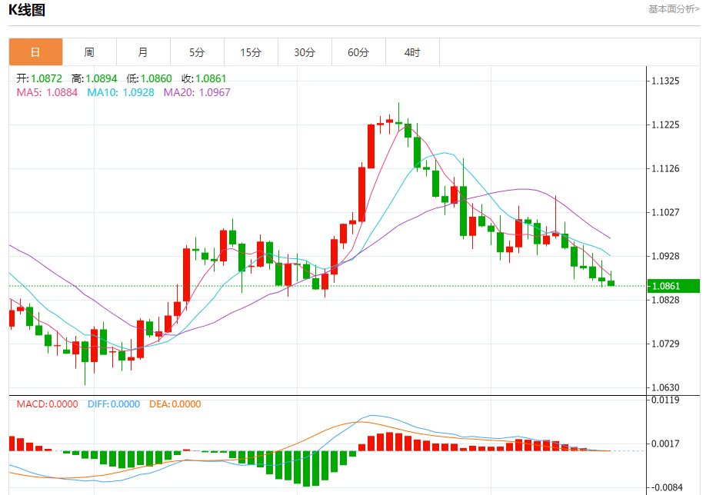Click the 高:1.0894 high price value
The width and height of the screenshot is (706, 495).
click(x=94, y=78)
